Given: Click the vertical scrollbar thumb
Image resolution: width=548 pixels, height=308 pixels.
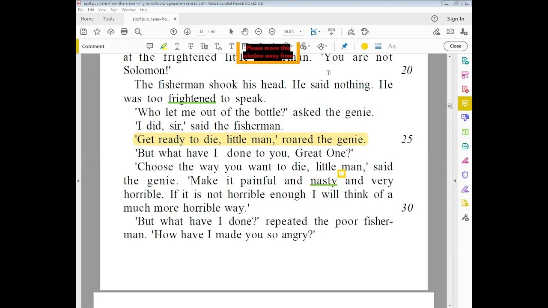Looking at the screenshot, I should pos(449,106).
